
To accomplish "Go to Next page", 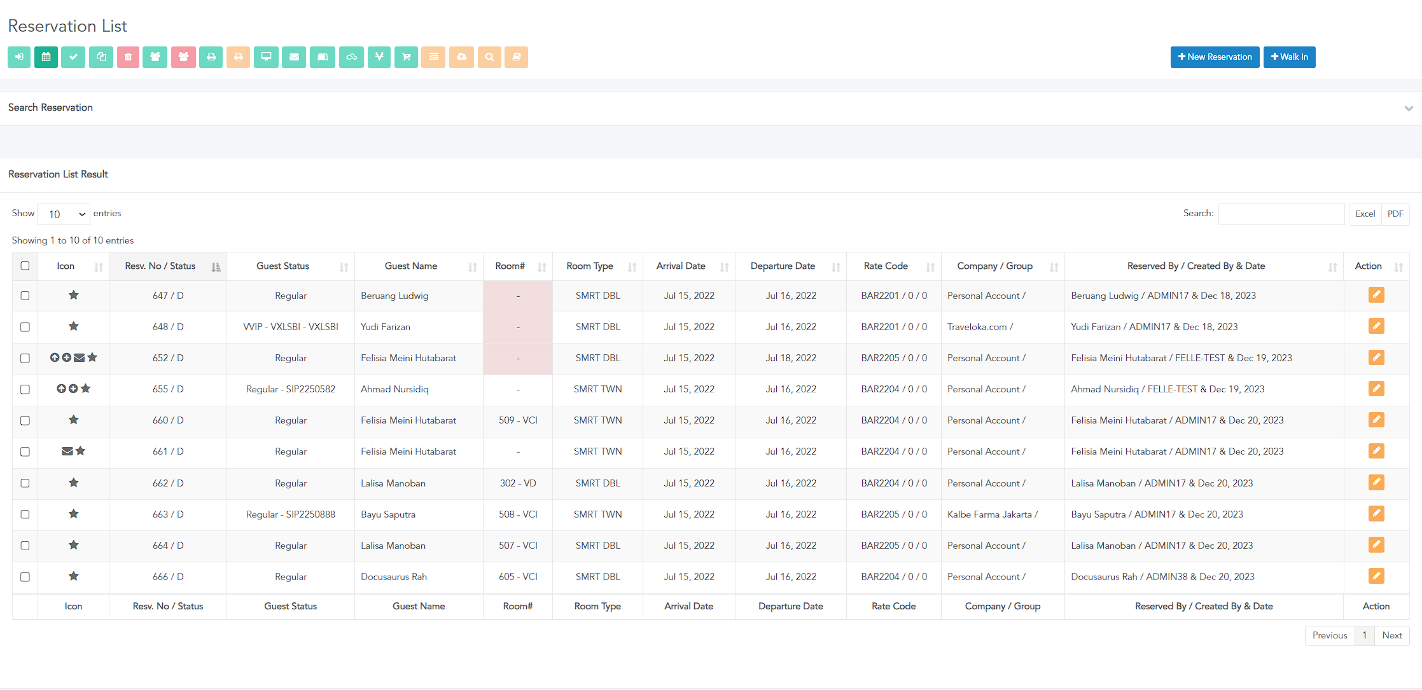I will [x=1392, y=636].
